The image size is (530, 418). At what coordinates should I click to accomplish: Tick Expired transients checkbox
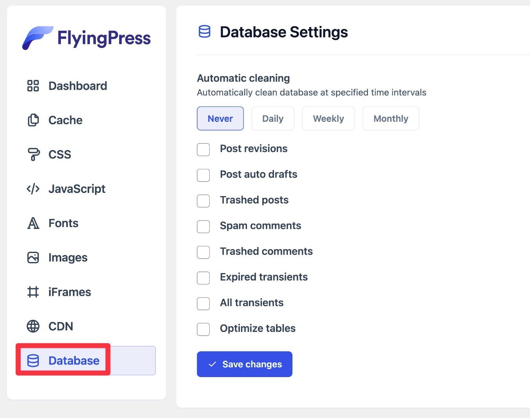click(x=203, y=277)
